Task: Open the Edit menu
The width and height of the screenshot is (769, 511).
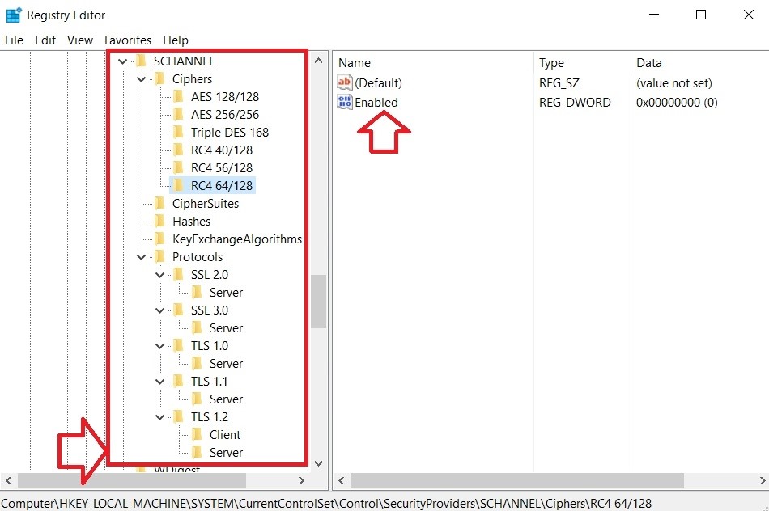Action: 45,40
